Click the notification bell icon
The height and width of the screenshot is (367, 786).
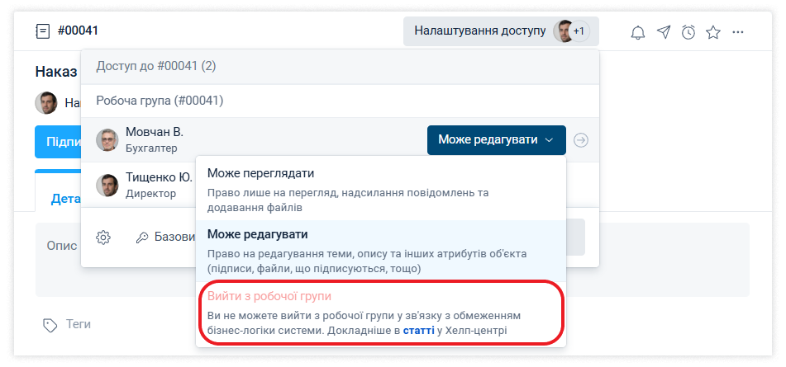pyautogui.click(x=638, y=32)
